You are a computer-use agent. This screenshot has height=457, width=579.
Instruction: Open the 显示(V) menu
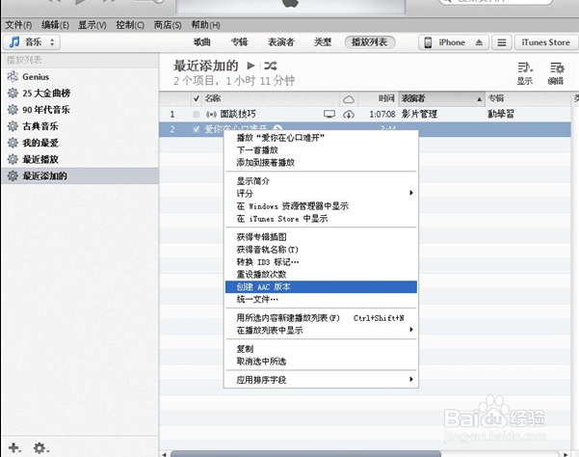[92, 25]
